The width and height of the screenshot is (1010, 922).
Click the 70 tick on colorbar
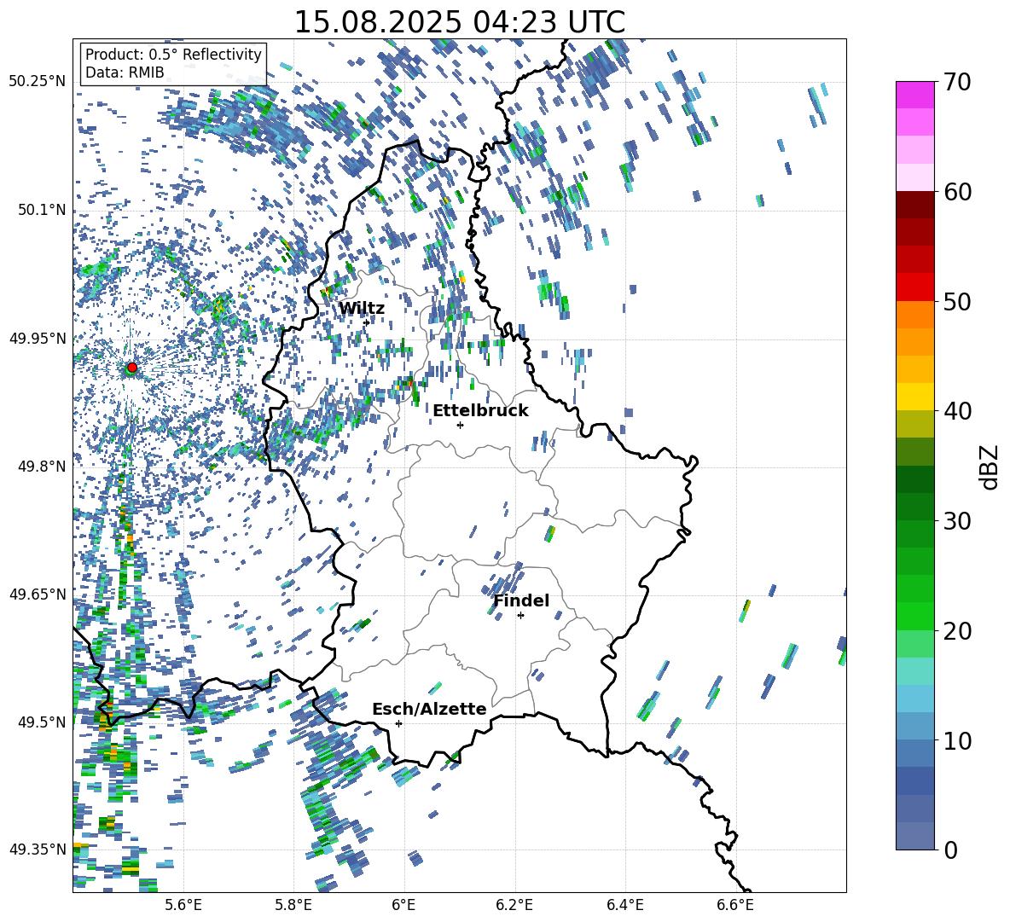pyautogui.click(x=957, y=83)
